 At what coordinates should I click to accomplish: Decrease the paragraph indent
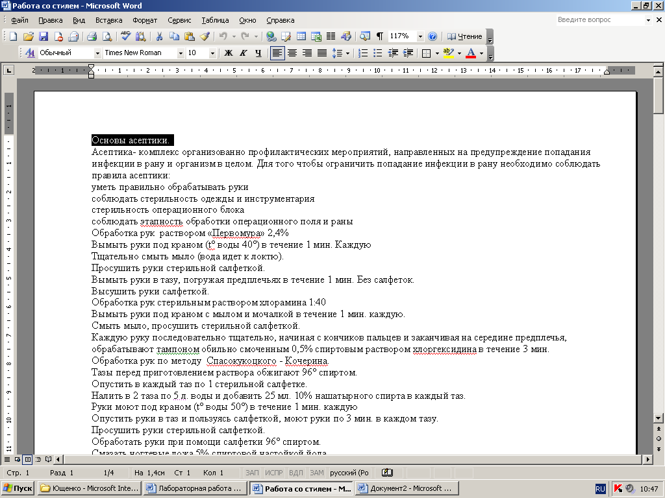tap(393, 53)
